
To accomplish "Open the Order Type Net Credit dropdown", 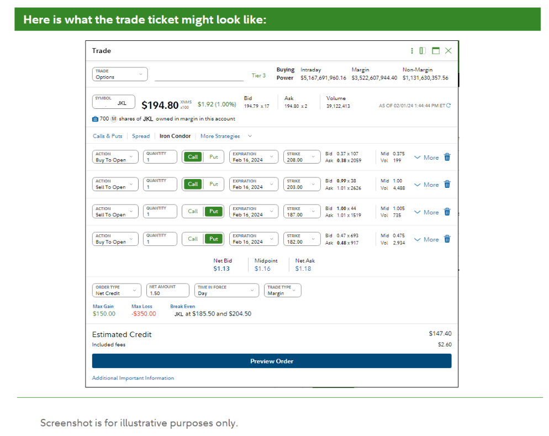I will (117, 291).
